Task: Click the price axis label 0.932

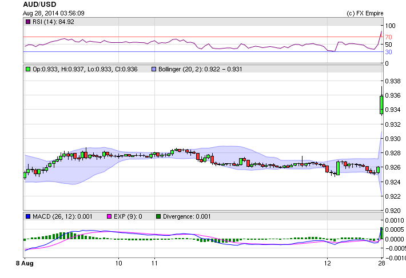Action: click(393, 124)
